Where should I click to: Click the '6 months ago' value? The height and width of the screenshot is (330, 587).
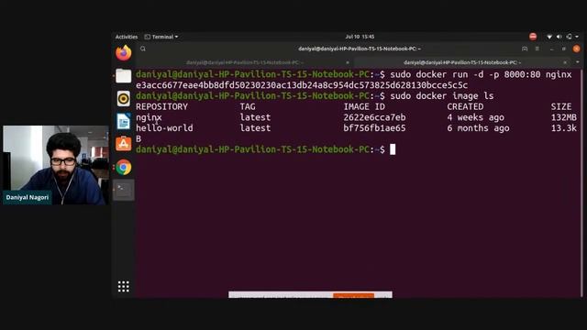click(x=478, y=128)
